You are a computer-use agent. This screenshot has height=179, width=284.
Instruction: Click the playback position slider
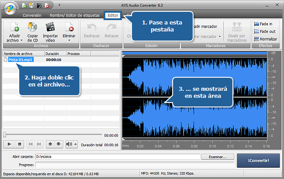click(x=52, y=135)
